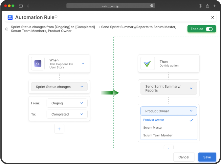Choose the checked Product Owner option
This screenshot has width=221, height=164.
pos(168,120)
